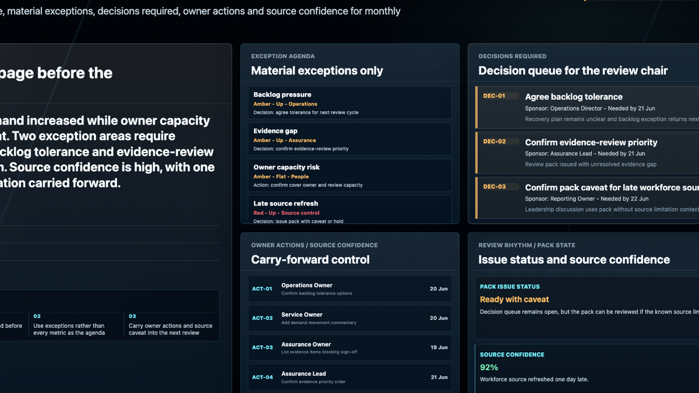699x393 pixels.
Task: Click Action: confirm cover owner and review capacity
Action: coord(308,185)
